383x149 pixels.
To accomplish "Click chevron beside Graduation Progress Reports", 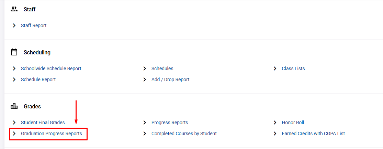I will (x=14, y=134).
